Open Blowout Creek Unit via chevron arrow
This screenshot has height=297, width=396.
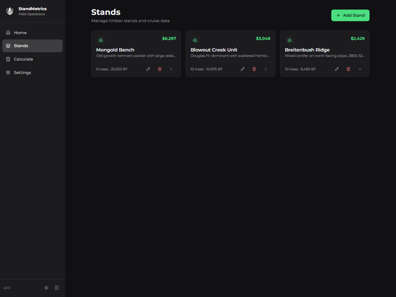click(266, 69)
